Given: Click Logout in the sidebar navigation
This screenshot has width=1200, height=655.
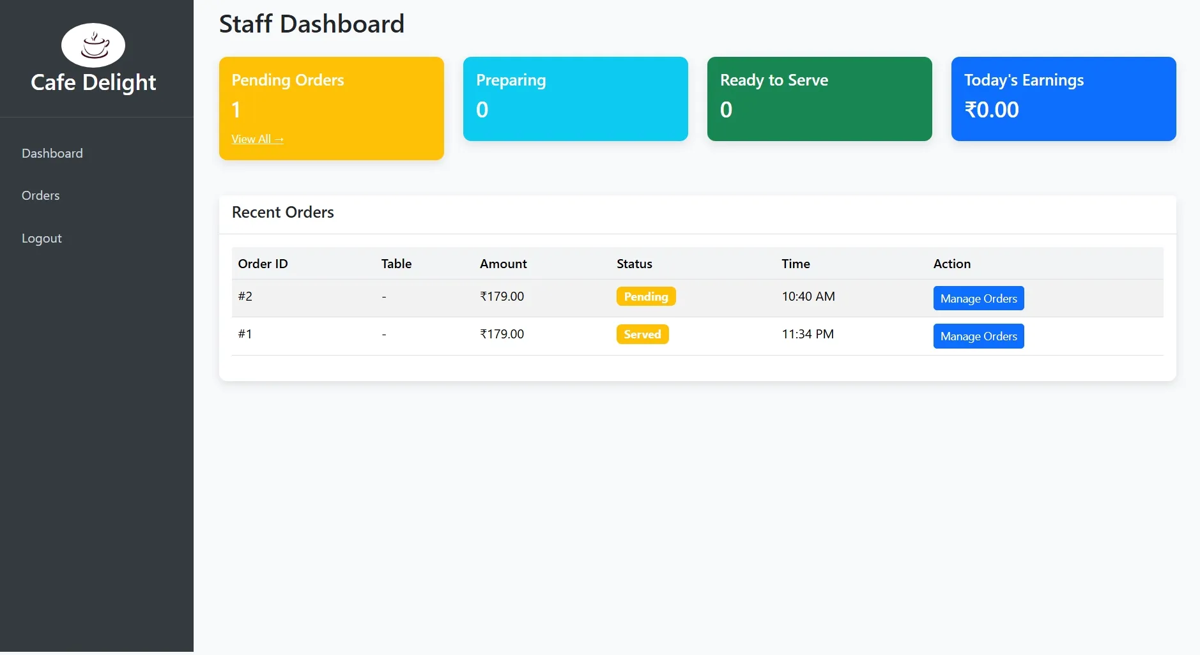Looking at the screenshot, I should point(42,238).
